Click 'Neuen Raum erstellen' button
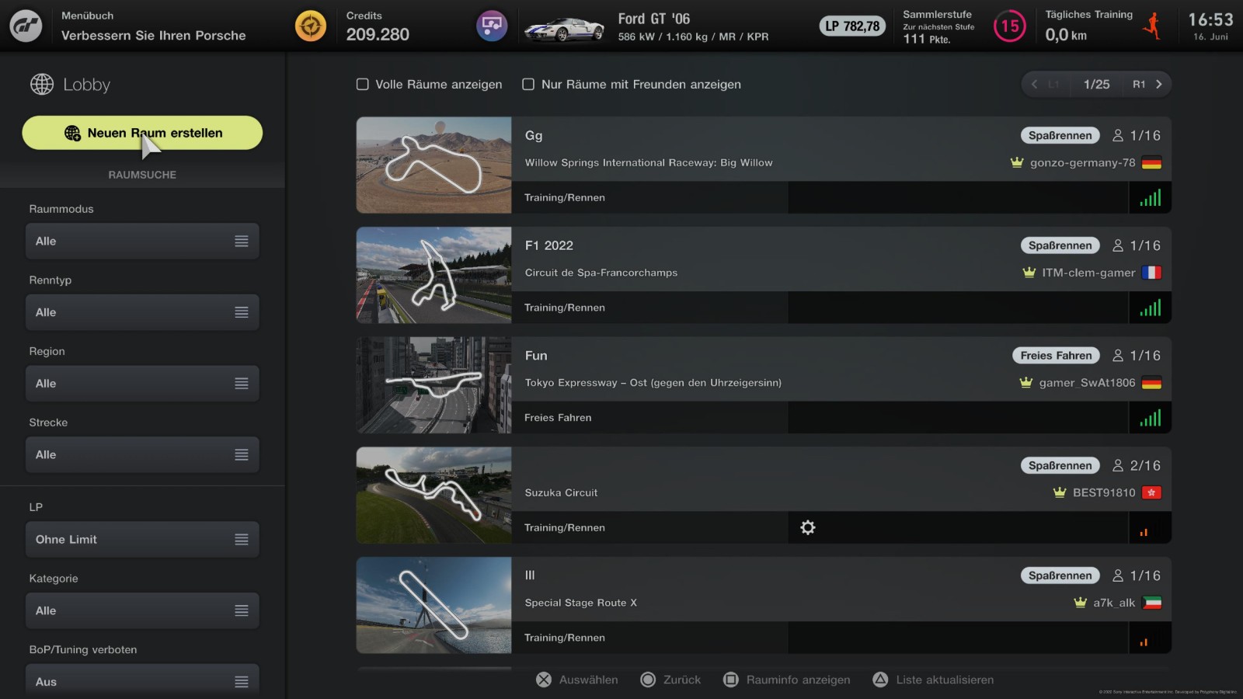Image resolution: width=1243 pixels, height=699 pixels. tap(142, 133)
